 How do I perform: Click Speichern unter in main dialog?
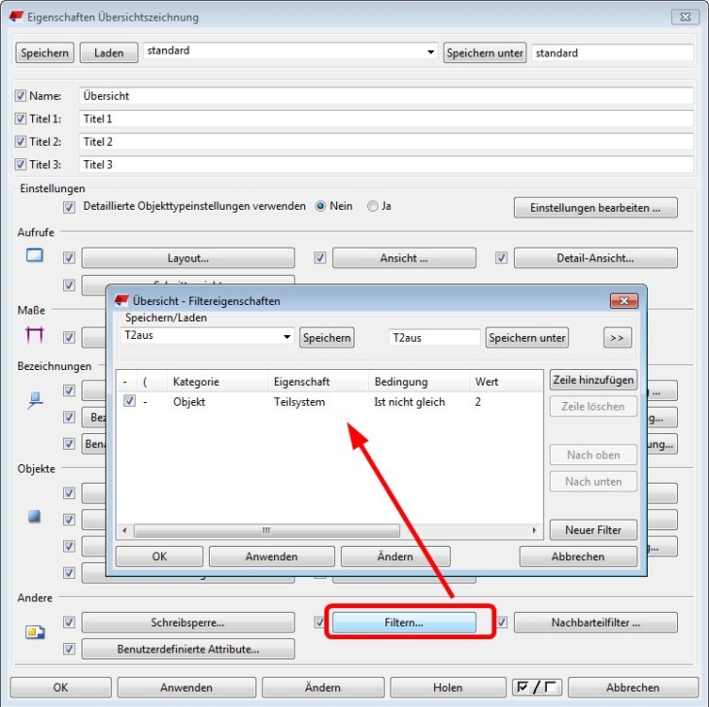point(485,52)
